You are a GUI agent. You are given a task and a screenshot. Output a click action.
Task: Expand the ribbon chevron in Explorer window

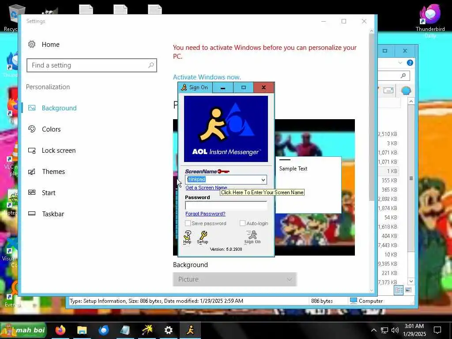pyautogui.click(x=400, y=63)
